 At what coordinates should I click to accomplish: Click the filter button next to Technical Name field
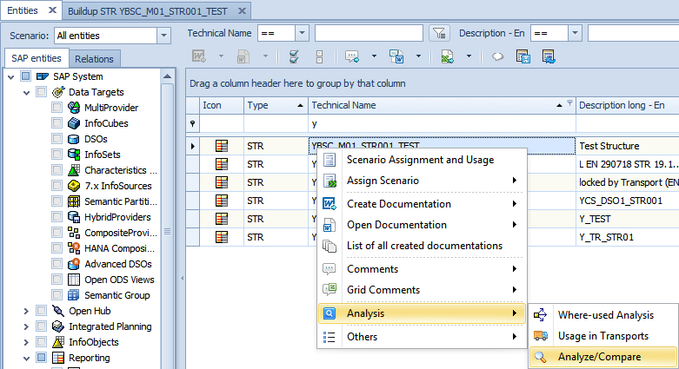[439, 33]
